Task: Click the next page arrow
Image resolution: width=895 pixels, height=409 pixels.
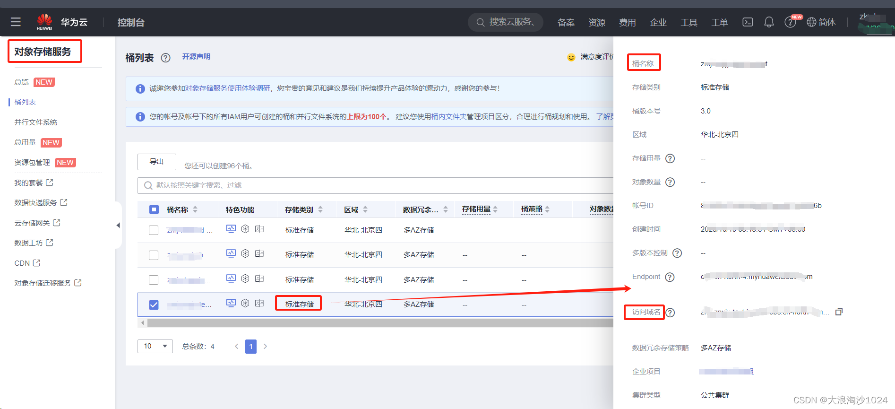Action: (265, 347)
